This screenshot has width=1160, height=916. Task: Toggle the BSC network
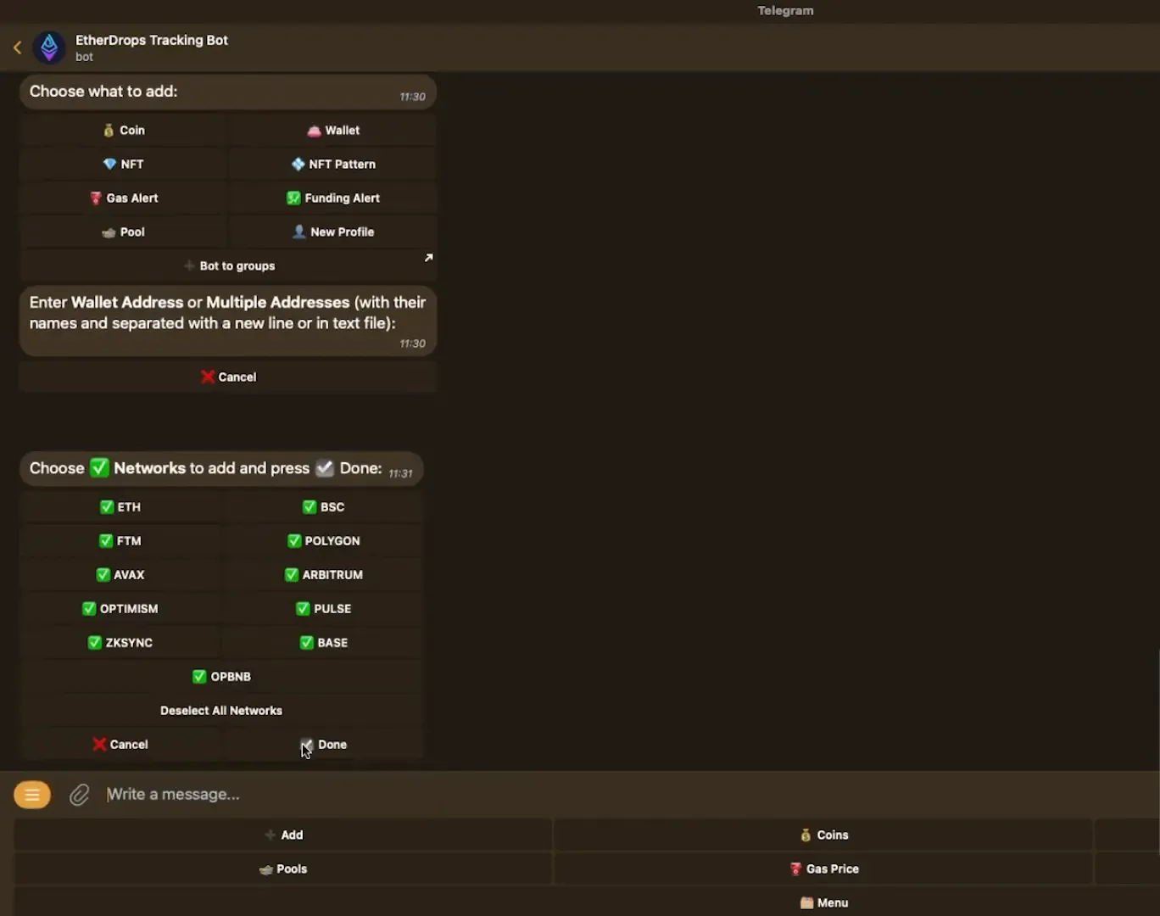click(323, 506)
